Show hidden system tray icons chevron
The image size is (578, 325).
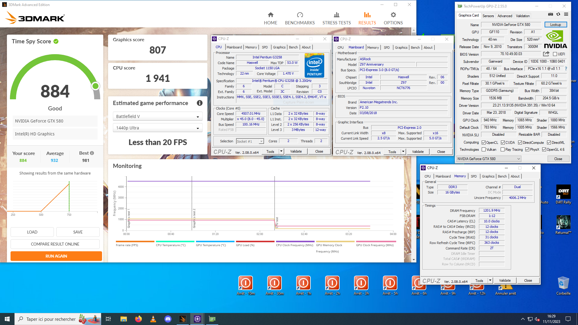pos(523,319)
